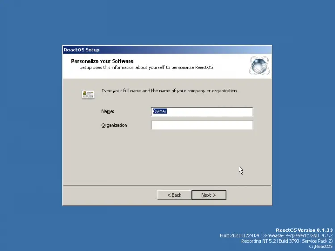Click the 'Type your full name' instruction text
335x251 pixels.
[x=170, y=91]
